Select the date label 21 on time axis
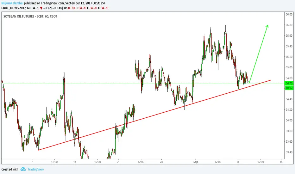The height and width of the screenshot is (174, 295). click(x=118, y=162)
